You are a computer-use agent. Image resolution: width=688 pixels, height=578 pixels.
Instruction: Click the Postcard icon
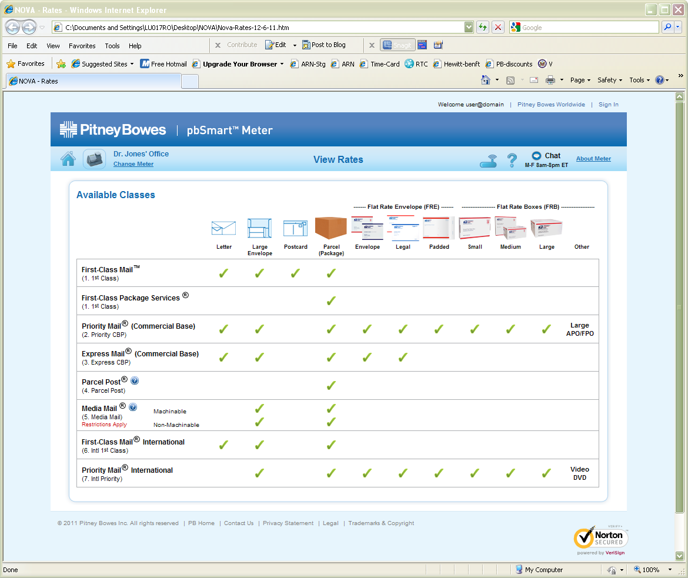point(295,229)
